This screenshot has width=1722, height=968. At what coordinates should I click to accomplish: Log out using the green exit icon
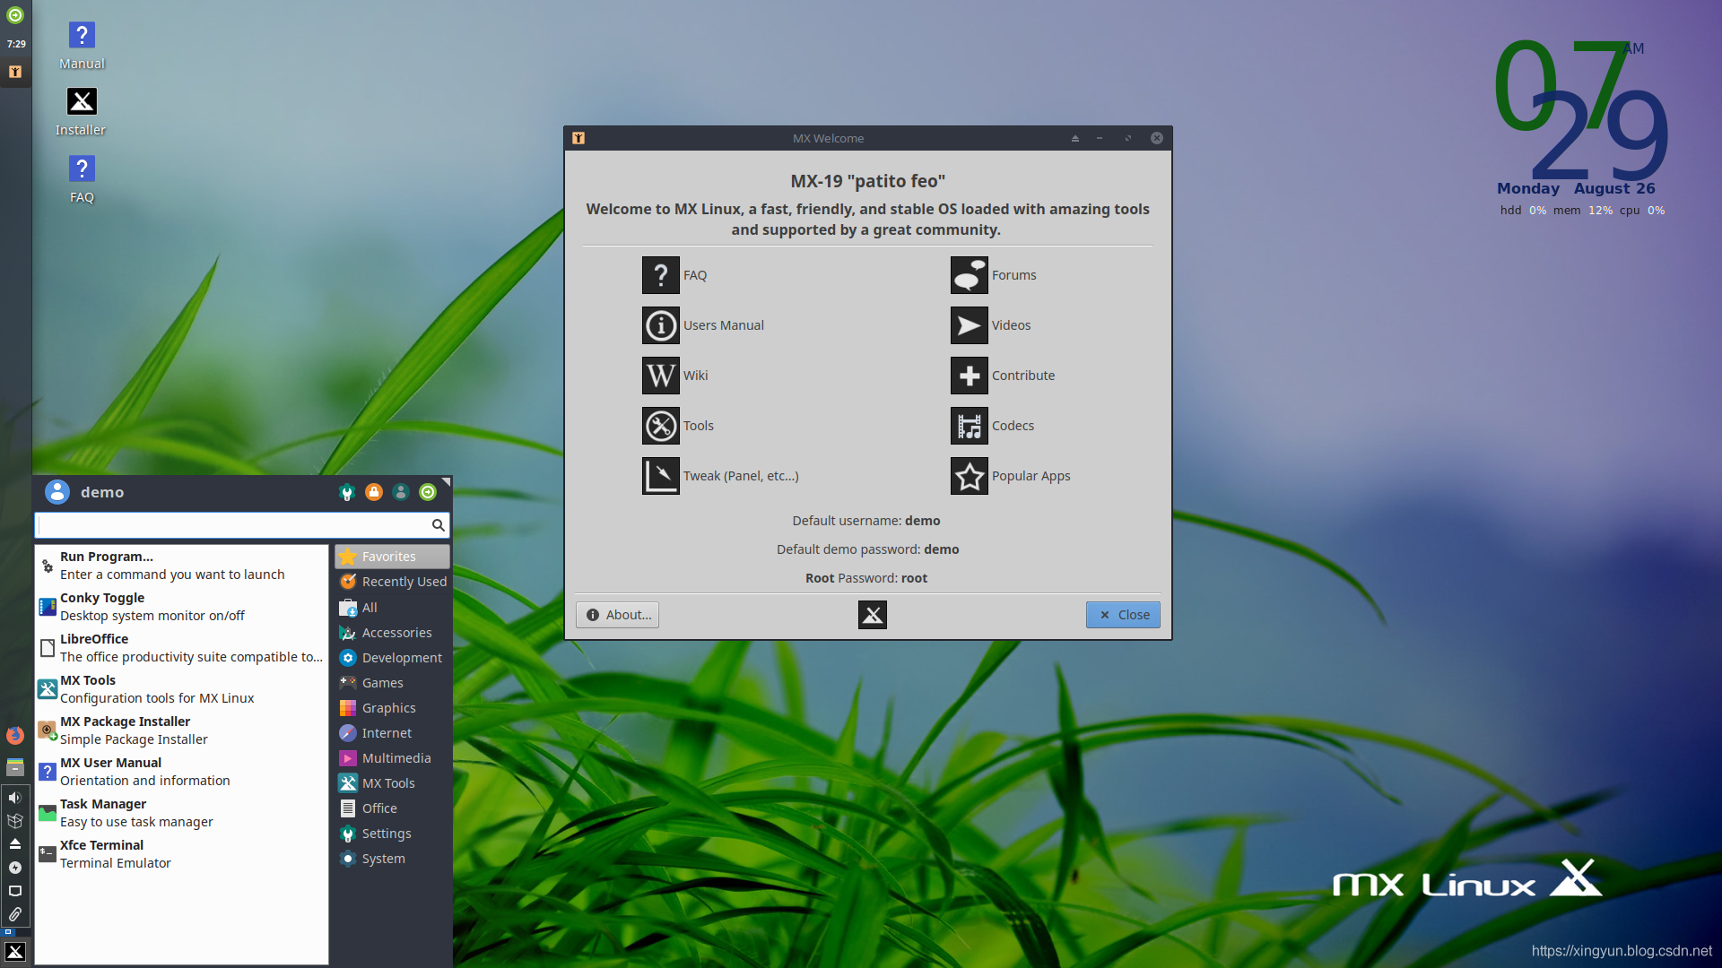tap(428, 492)
